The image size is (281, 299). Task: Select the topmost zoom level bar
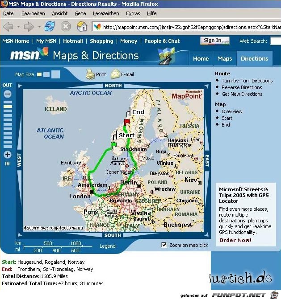[x=8, y=102]
